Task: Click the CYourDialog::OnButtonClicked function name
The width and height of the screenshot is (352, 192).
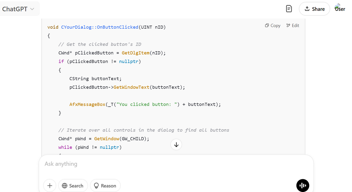Action: [x=100, y=27]
